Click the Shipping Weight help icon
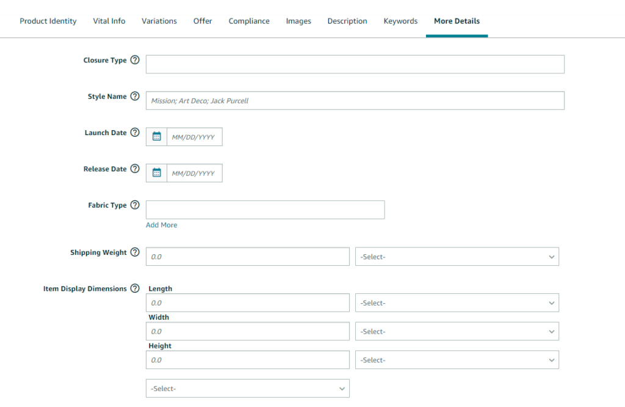This screenshot has width=625, height=407. pyautogui.click(x=135, y=252)
